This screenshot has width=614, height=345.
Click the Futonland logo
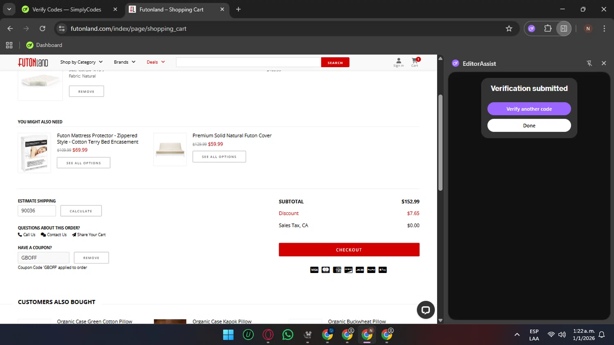[33, 62]
